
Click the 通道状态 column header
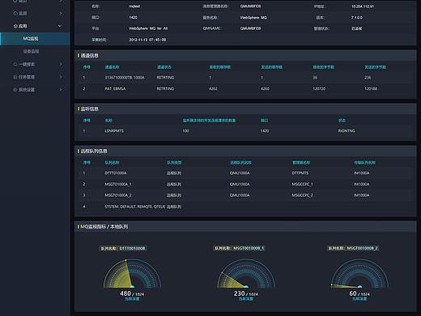(164, 67)
